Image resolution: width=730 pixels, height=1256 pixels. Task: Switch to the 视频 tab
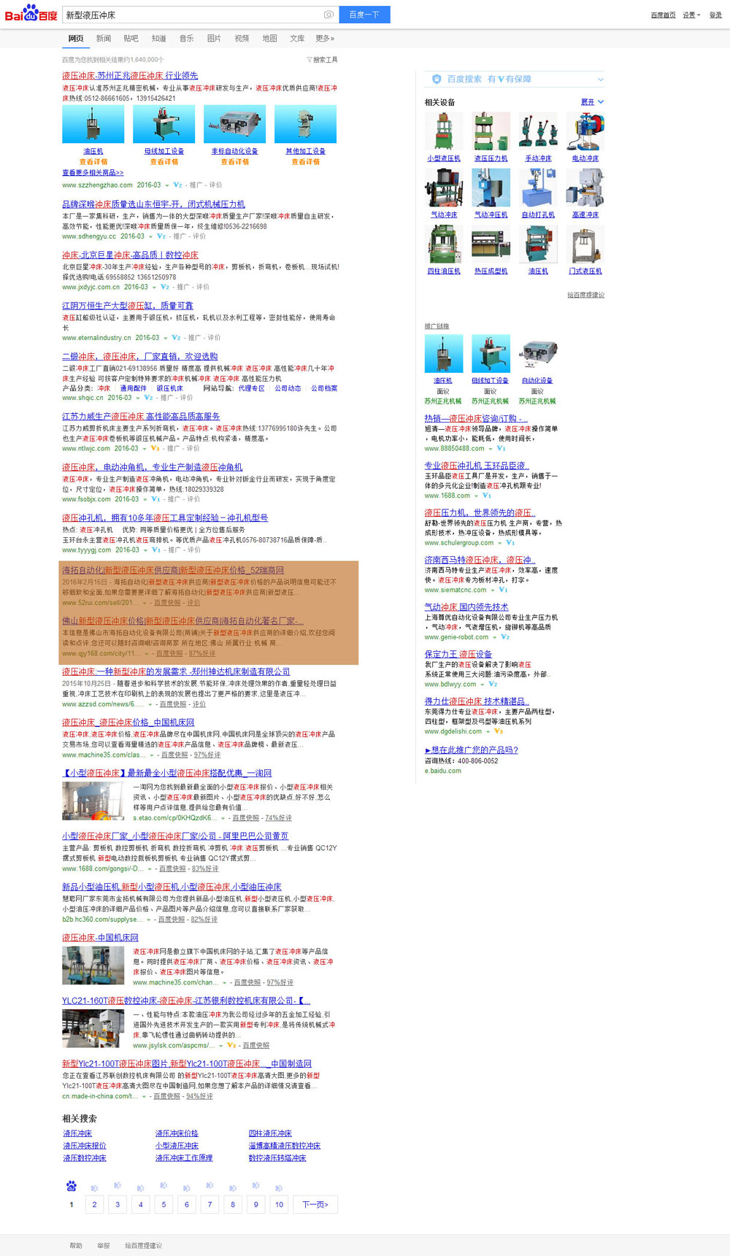(x=242, y=39)
